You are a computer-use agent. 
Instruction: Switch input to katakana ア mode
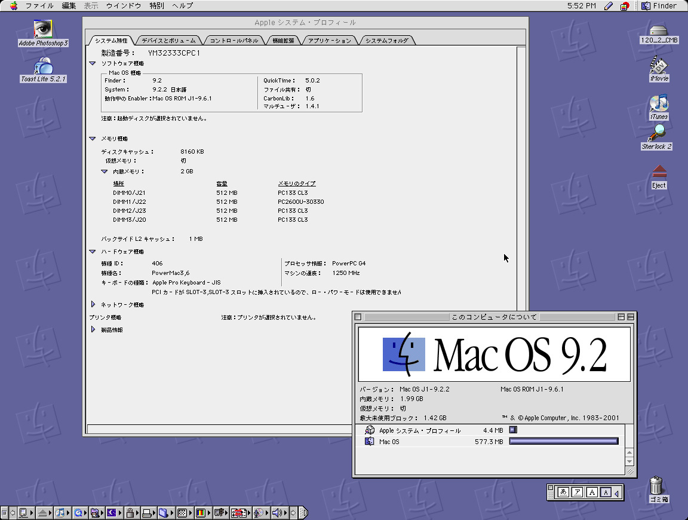(x=578, y=493)
